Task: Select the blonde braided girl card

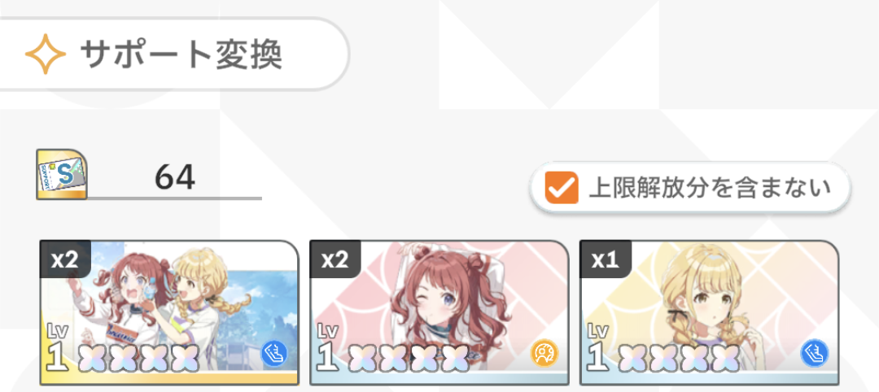Action: pyautogui.click(x=709, y=312)
